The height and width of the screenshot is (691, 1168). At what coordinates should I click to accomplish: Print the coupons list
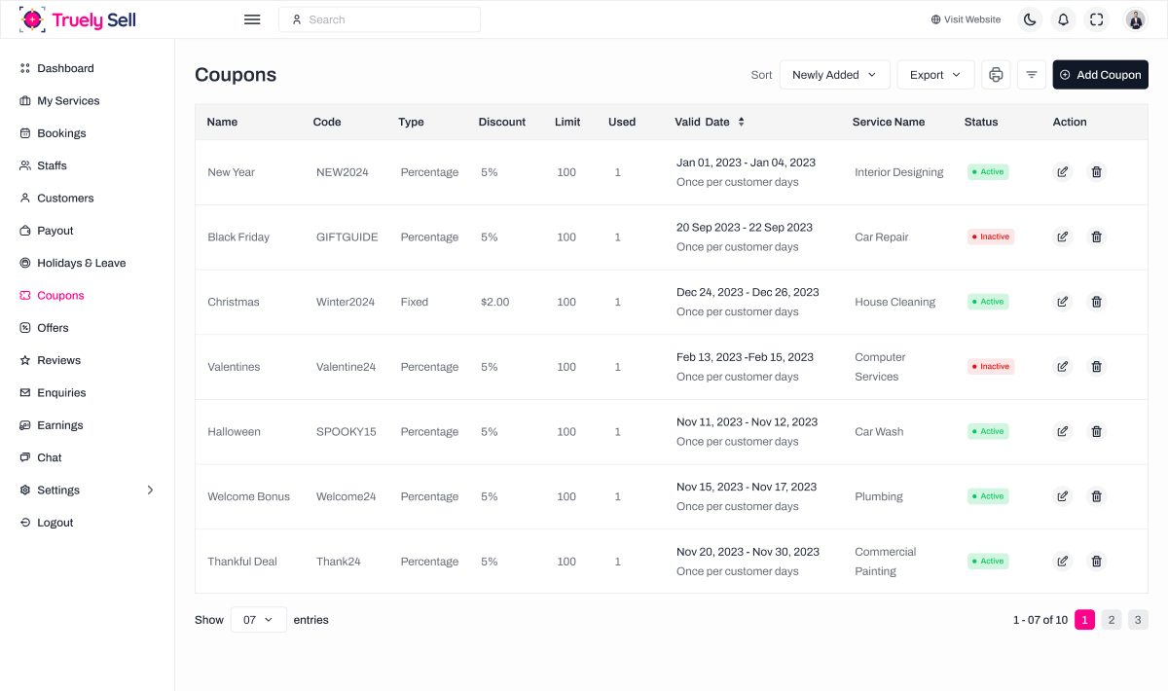coord(996,75)
